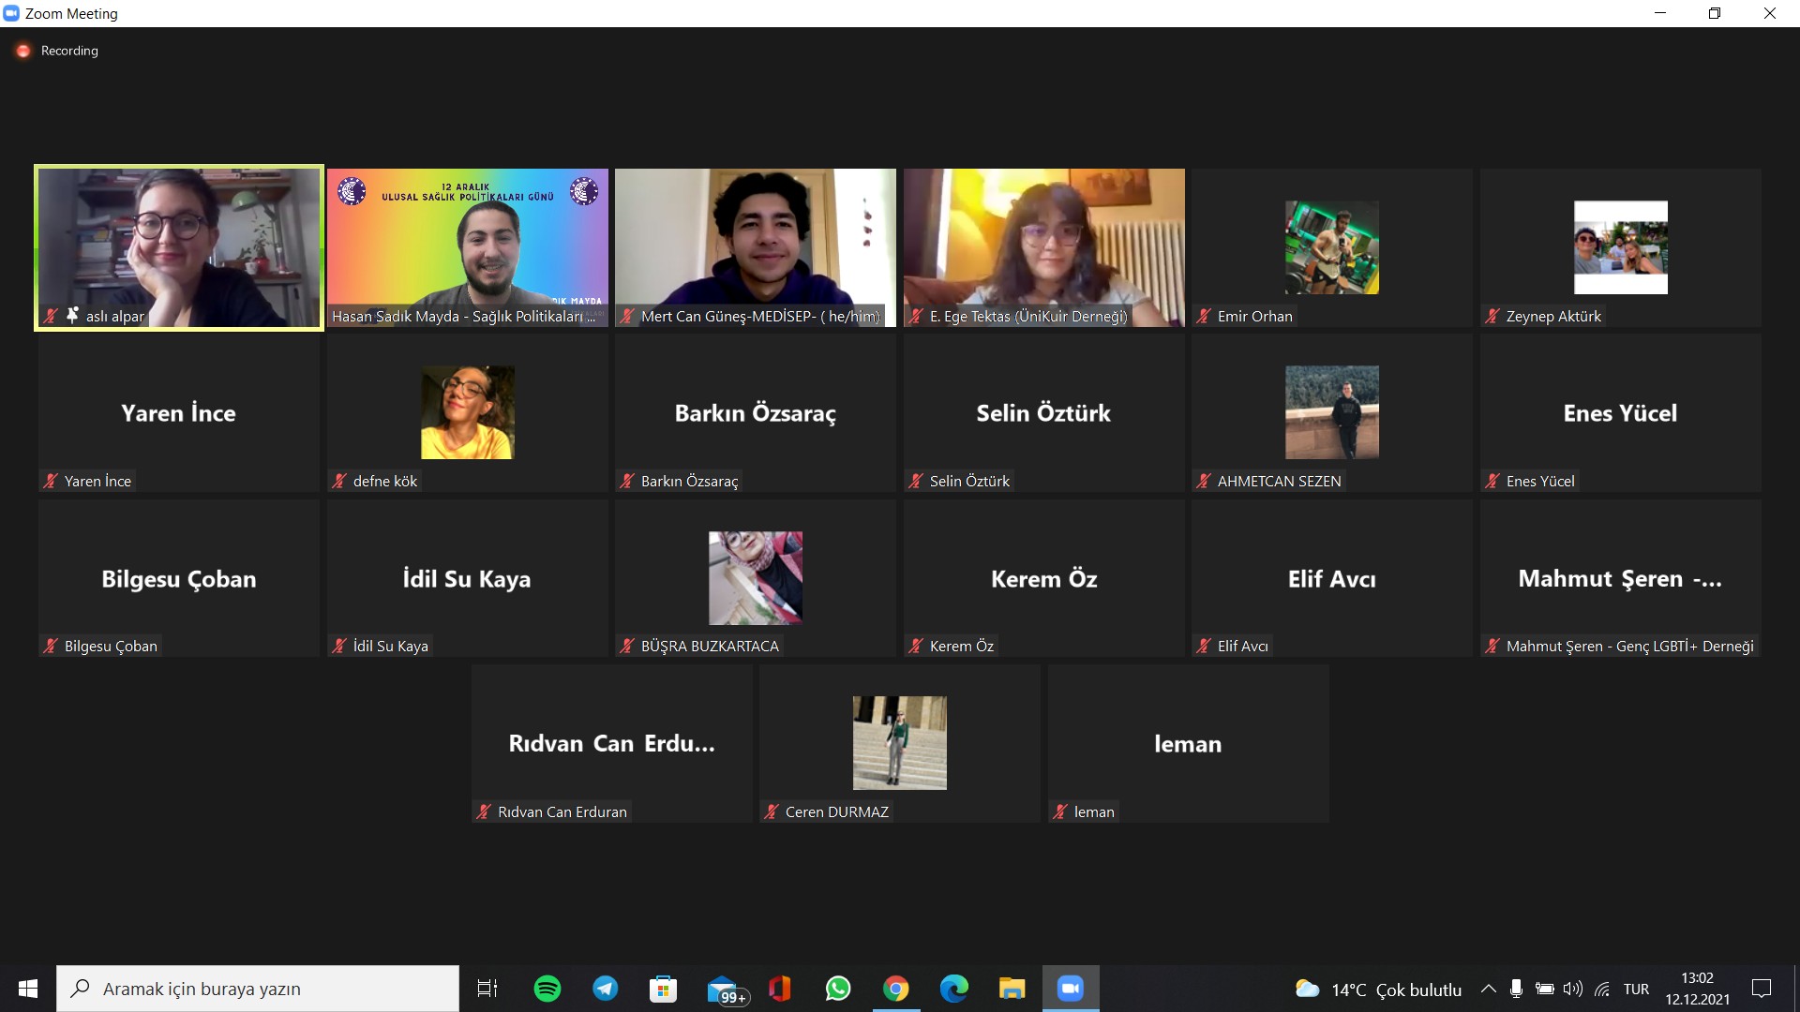The image size is (1800, 1012).
Task: Open the Task View button
Action: (x=487, y=989)
